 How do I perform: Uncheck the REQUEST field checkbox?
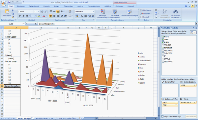click(x=163, y=48)
